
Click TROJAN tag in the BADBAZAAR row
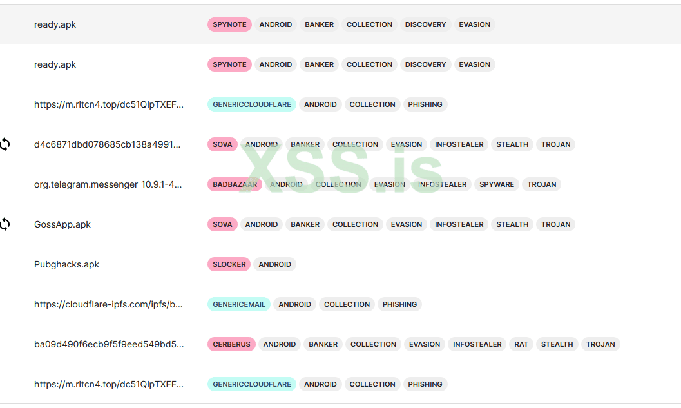coord(541,184)
